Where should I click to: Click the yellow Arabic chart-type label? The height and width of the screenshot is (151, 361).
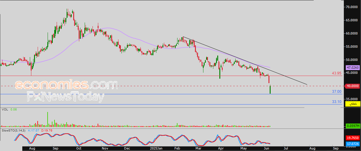[353, 104]
